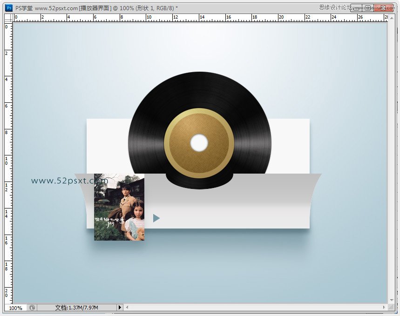Click the horizontal scrollbar left arrow
This screenshot has height=316, width=400.
tap(127, 308)
